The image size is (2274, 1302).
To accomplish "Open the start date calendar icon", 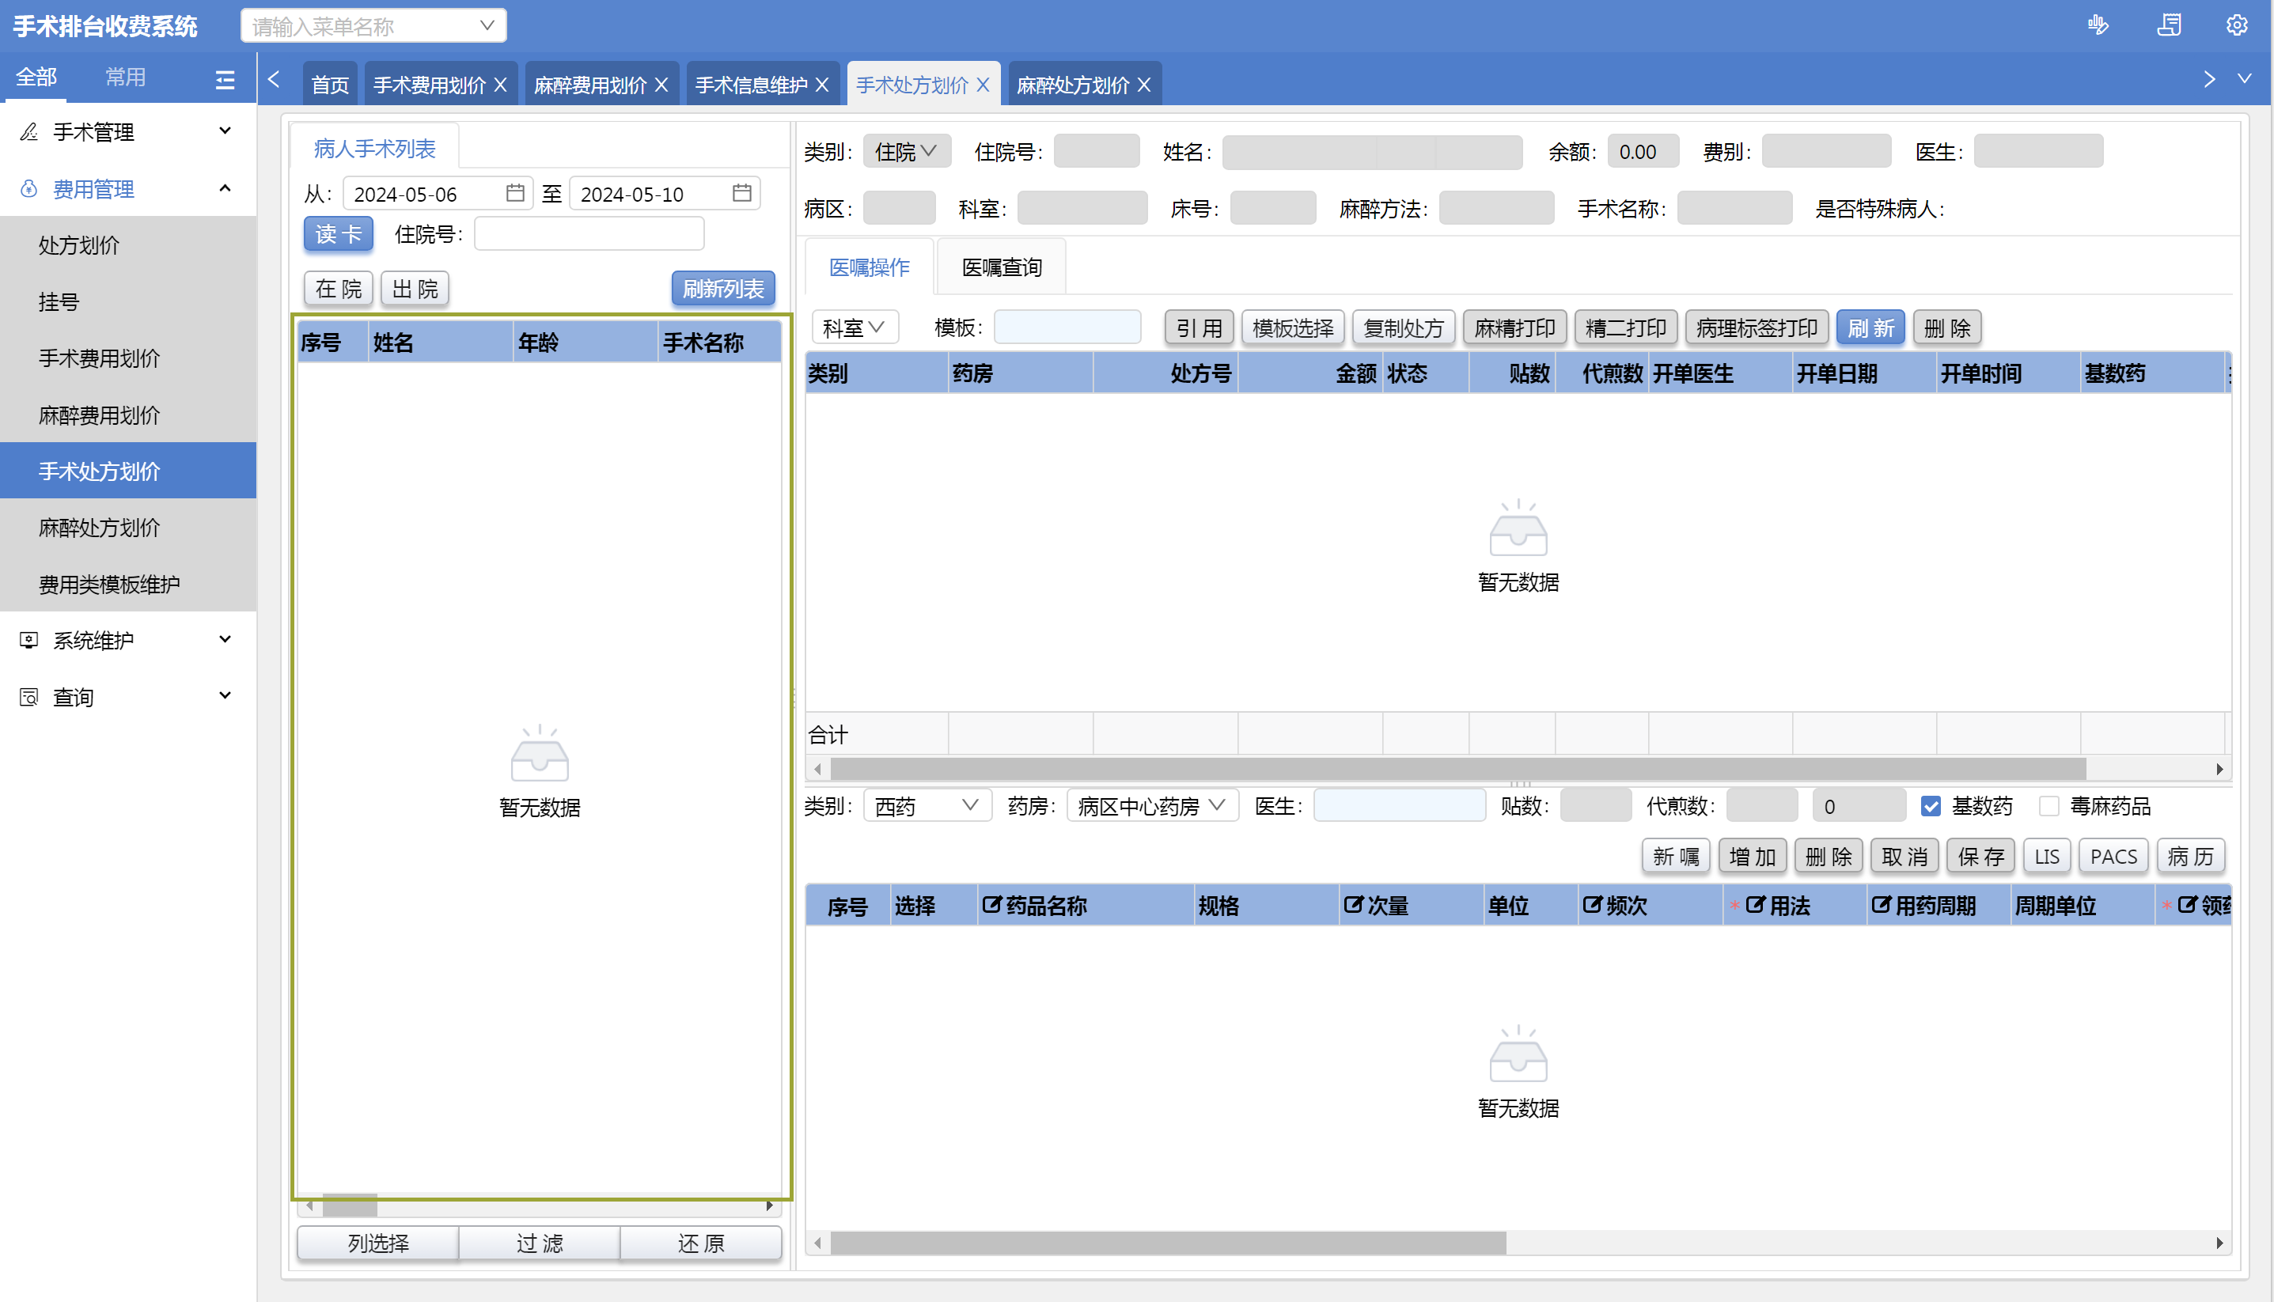I will click(x=515, y=193).
